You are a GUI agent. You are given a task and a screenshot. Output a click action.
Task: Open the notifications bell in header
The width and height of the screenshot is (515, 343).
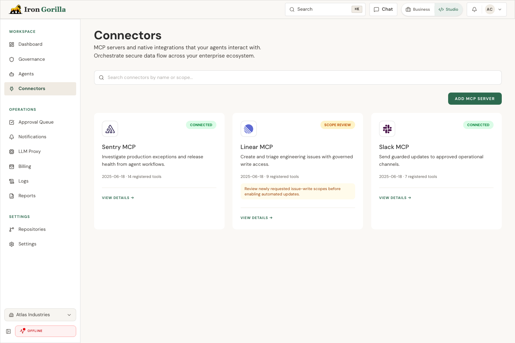[x=474, y=10]
